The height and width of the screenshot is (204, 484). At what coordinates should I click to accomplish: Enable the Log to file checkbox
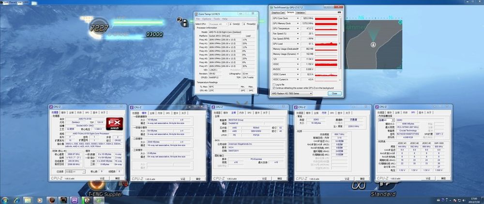tap(274, 84)
